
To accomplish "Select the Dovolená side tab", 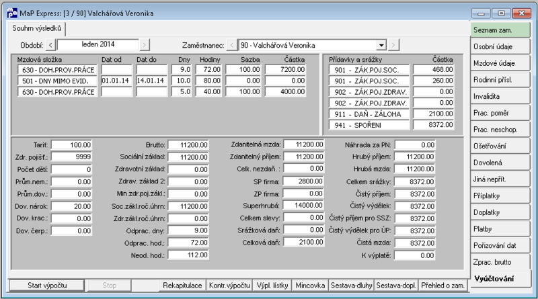I will coord(500,163).
